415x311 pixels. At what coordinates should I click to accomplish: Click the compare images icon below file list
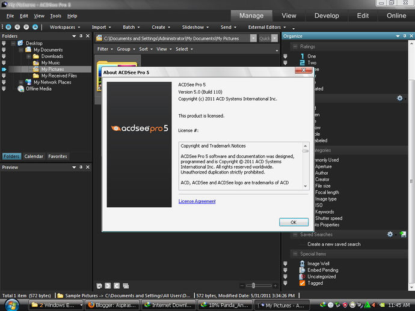pos(126,286)
